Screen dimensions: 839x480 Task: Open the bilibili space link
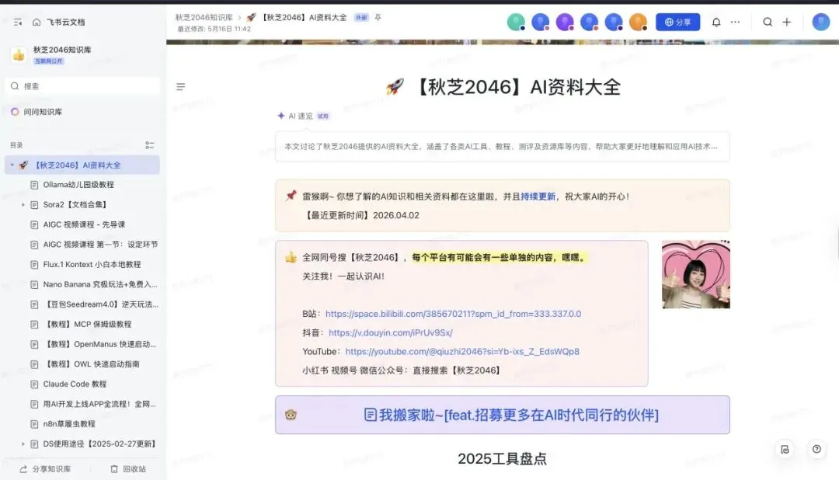tap(453, 314)
